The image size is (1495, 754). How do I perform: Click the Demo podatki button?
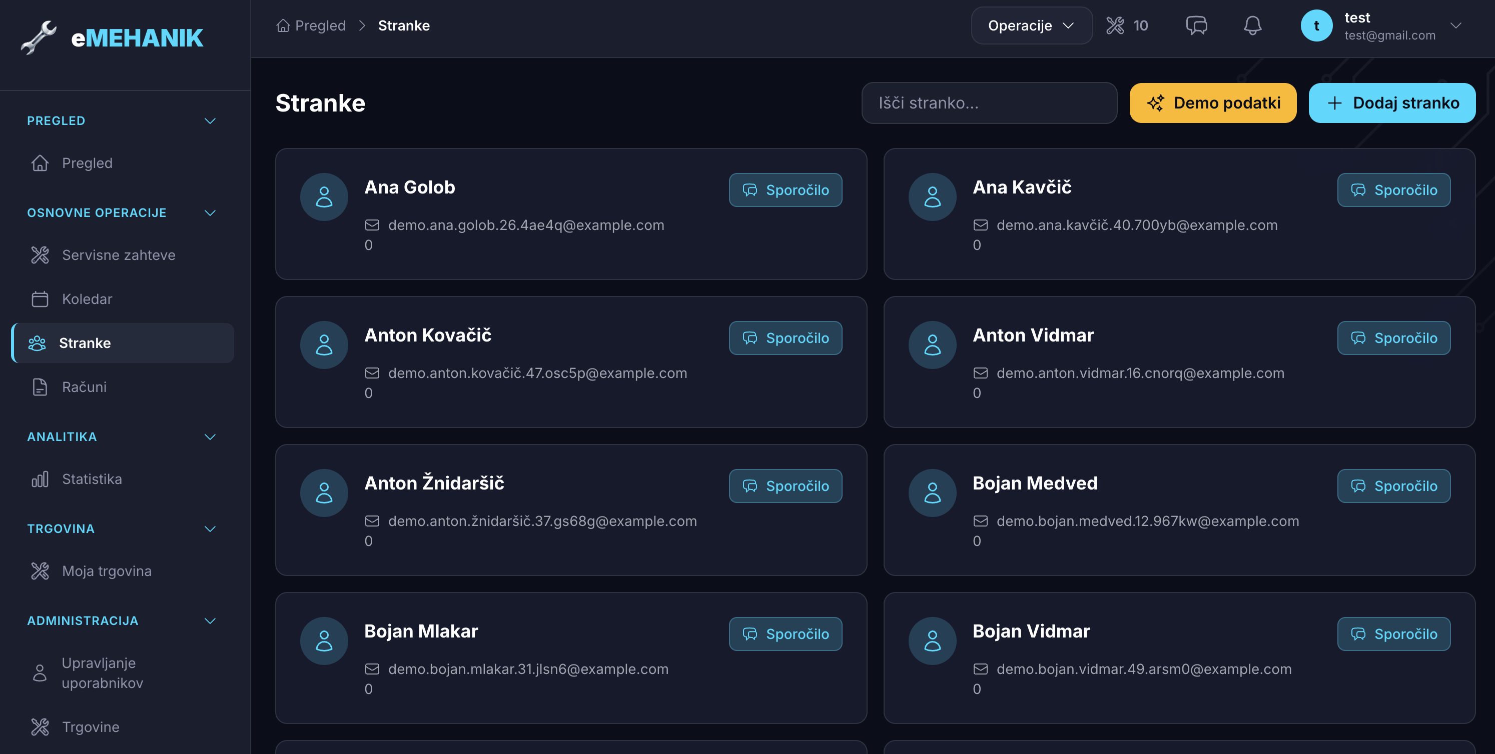pos(1212,103)
